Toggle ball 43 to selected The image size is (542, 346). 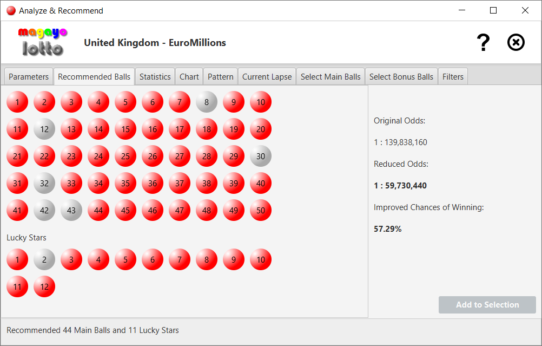tap(71, 210)
